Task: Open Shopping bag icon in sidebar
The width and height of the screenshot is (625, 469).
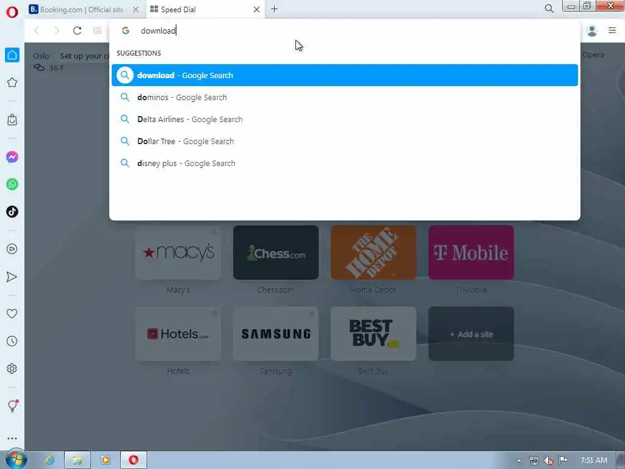Action: 12,120
